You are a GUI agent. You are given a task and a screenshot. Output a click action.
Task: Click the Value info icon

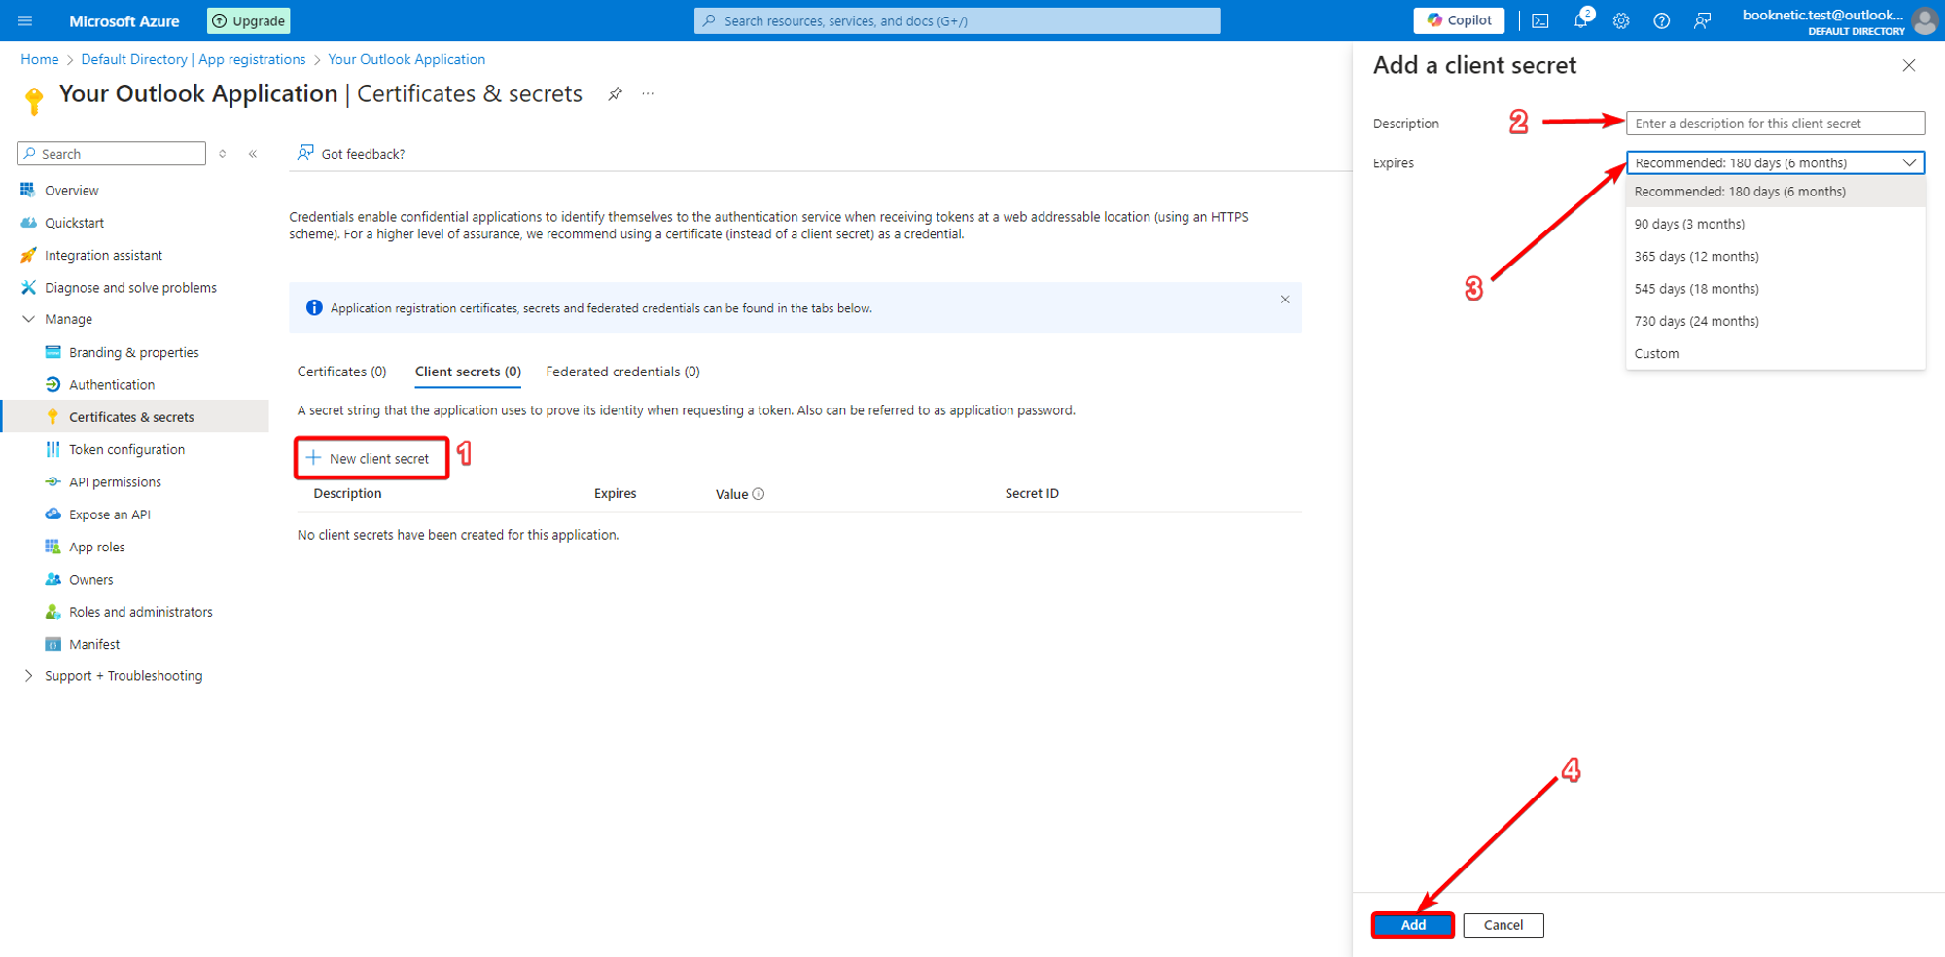(x=759, y=494)
